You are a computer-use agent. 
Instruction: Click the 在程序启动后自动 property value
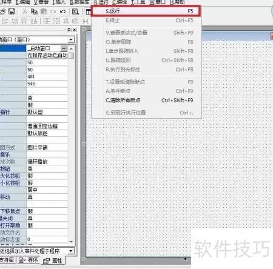(47, 55)
